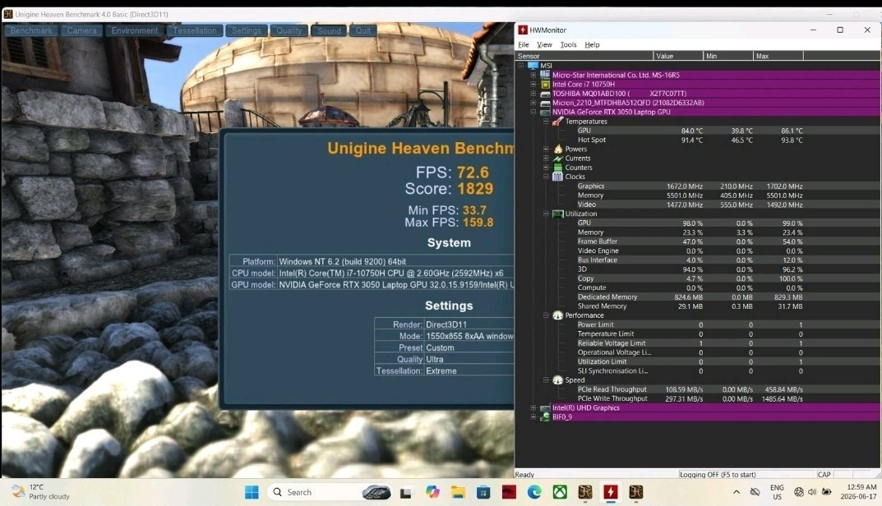Expand the Currents group
This screenshot has height=506, width=882.
pos(546,158)
